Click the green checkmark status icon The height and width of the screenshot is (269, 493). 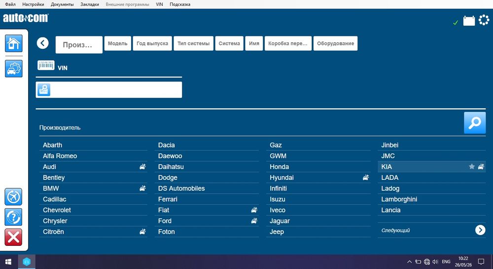[x=455, y=23]
